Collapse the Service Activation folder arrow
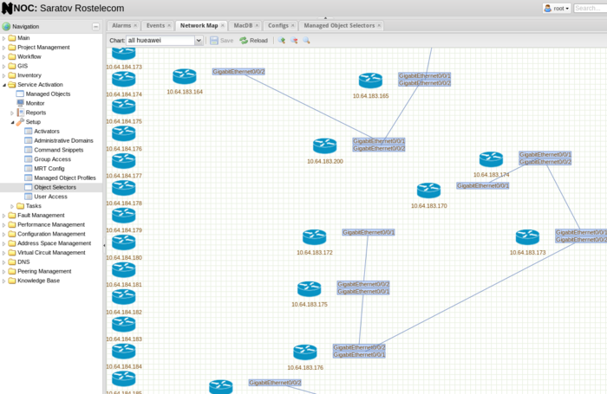 pos(4,85)
